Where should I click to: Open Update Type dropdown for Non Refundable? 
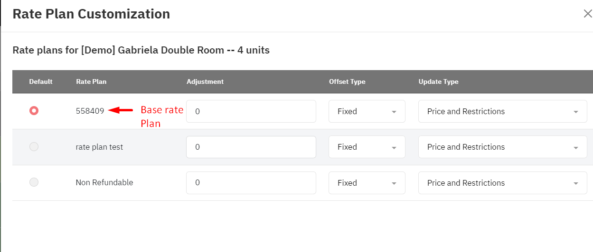[x=503, y=183]
